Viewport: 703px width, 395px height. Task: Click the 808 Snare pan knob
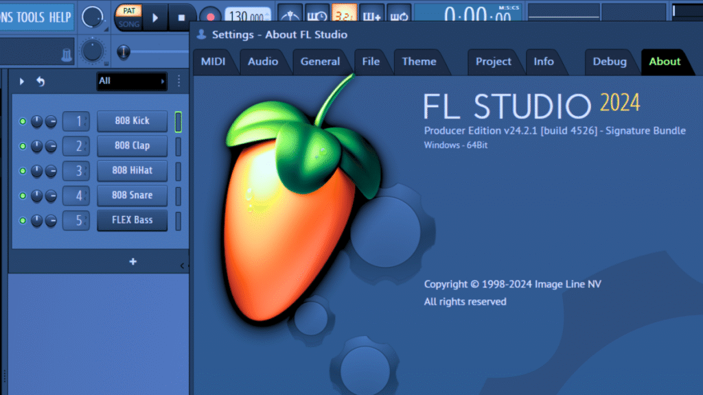tap(37, 195)
